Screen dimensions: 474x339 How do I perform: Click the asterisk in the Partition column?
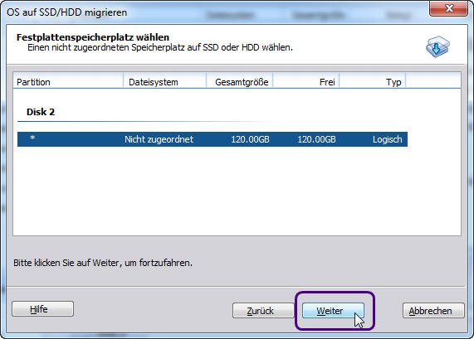[x=32, y=138]
